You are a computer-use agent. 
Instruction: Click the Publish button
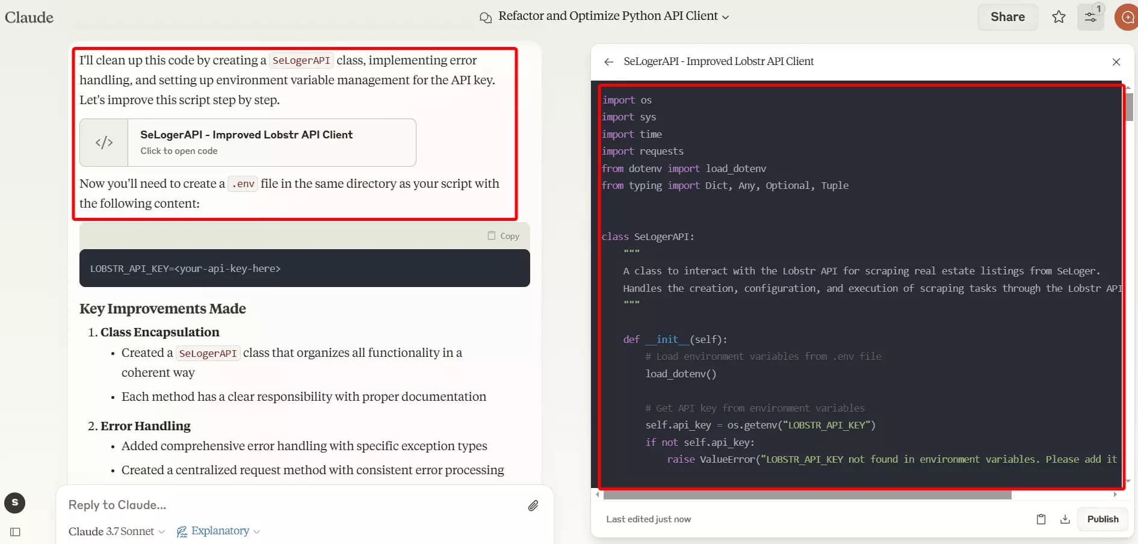[x=1102, y=519]
